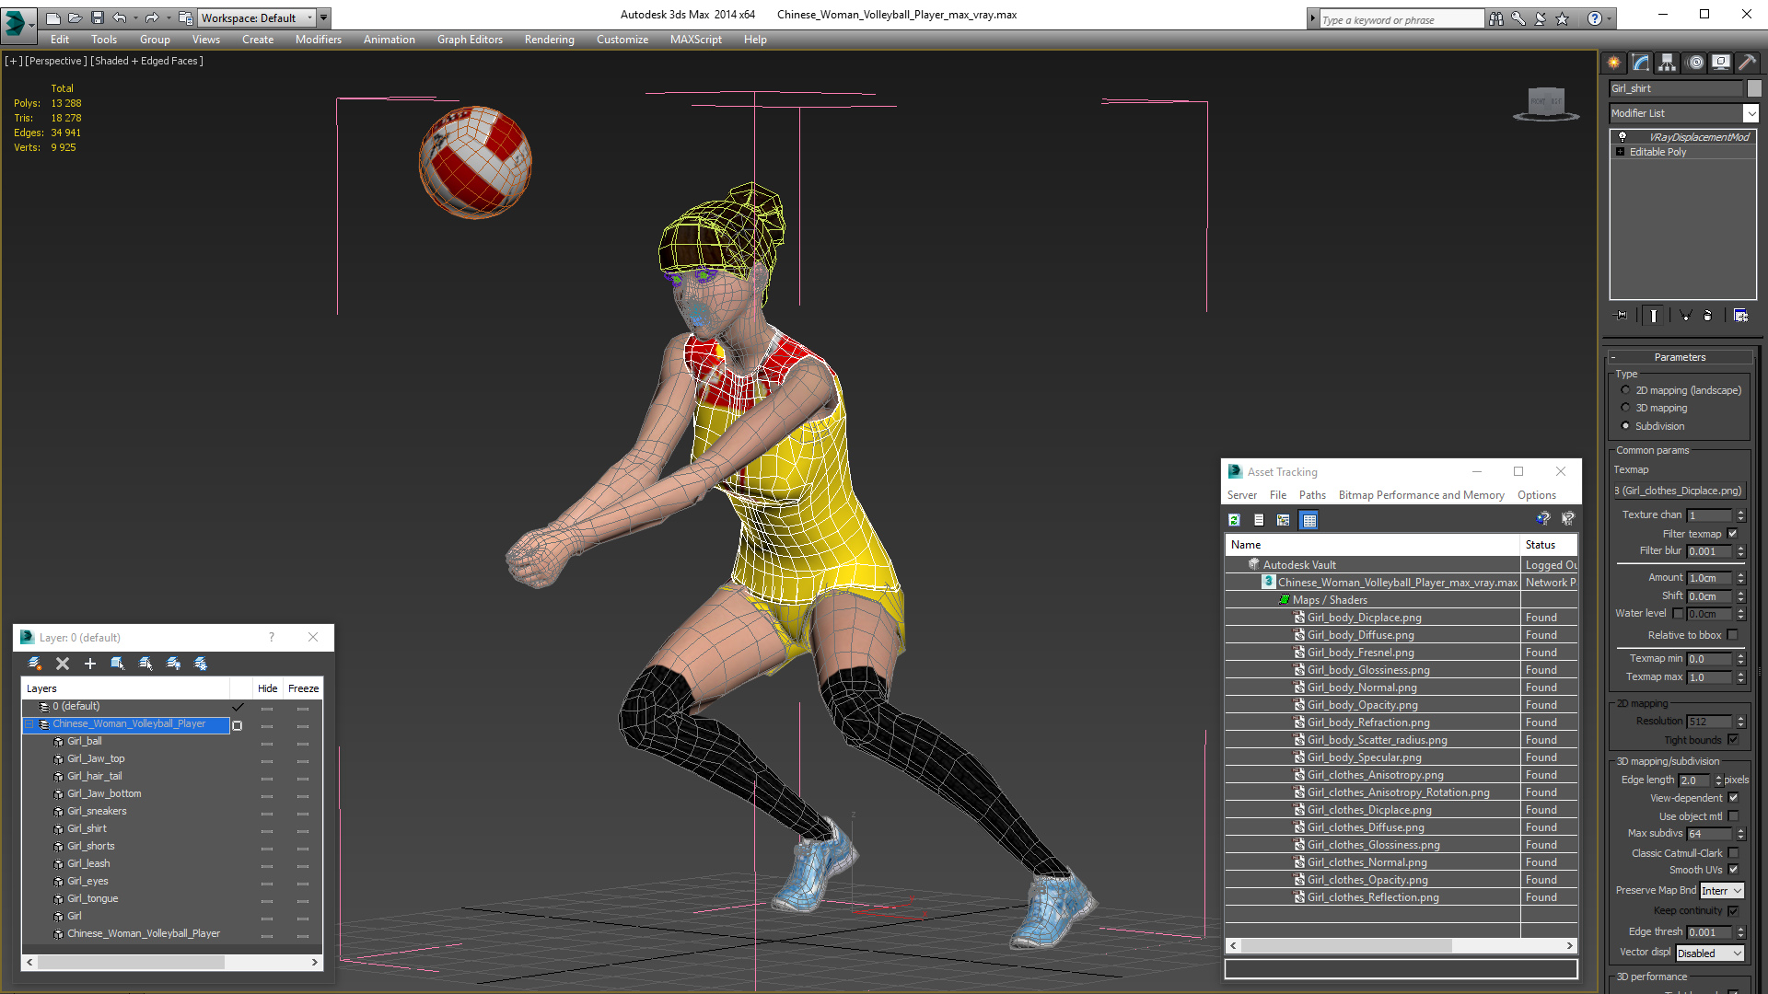Click the Save File floppy icon
This screenshot has width=1768, height=994.
coord(97,17)
